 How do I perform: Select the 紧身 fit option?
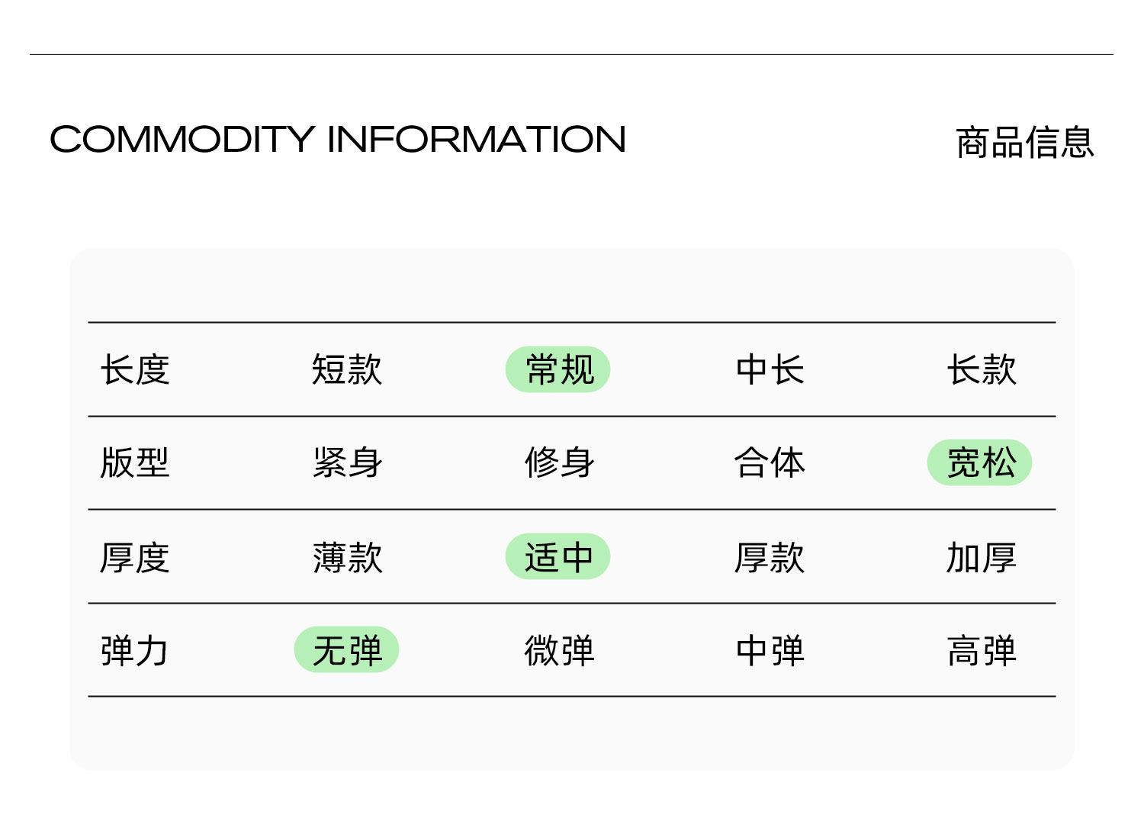[x=347, y=463]
